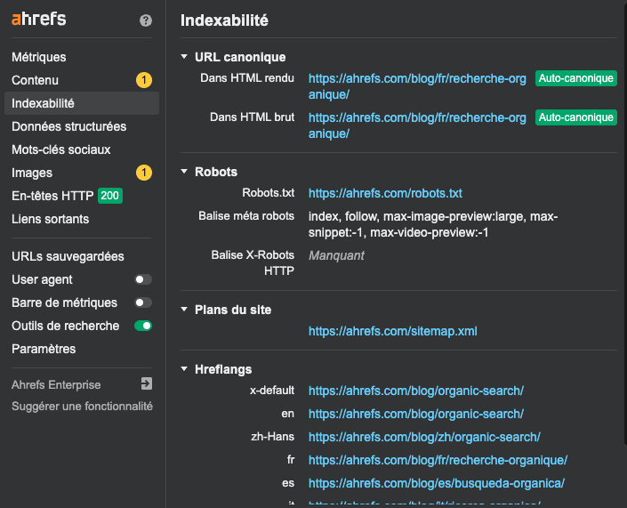Open En-têtes HTTP section
This screenshot has width=627, height=508.
click(x=52, y=196)
